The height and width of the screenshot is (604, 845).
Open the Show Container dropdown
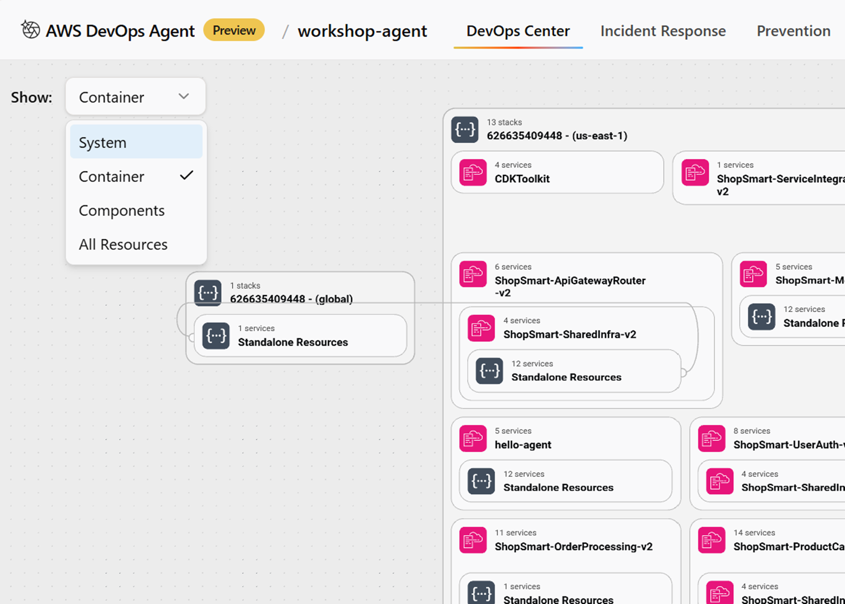[135, 97]
